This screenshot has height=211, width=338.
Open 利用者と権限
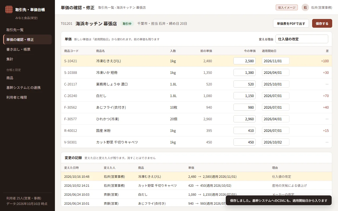click(x=27, y=97)
